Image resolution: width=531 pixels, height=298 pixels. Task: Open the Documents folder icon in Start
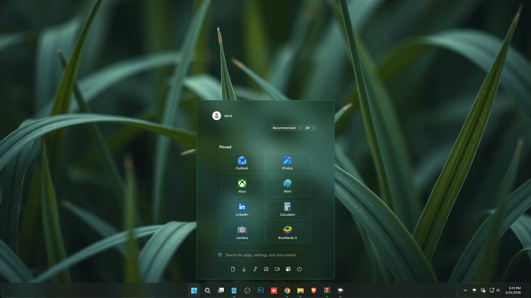point(233,269)
